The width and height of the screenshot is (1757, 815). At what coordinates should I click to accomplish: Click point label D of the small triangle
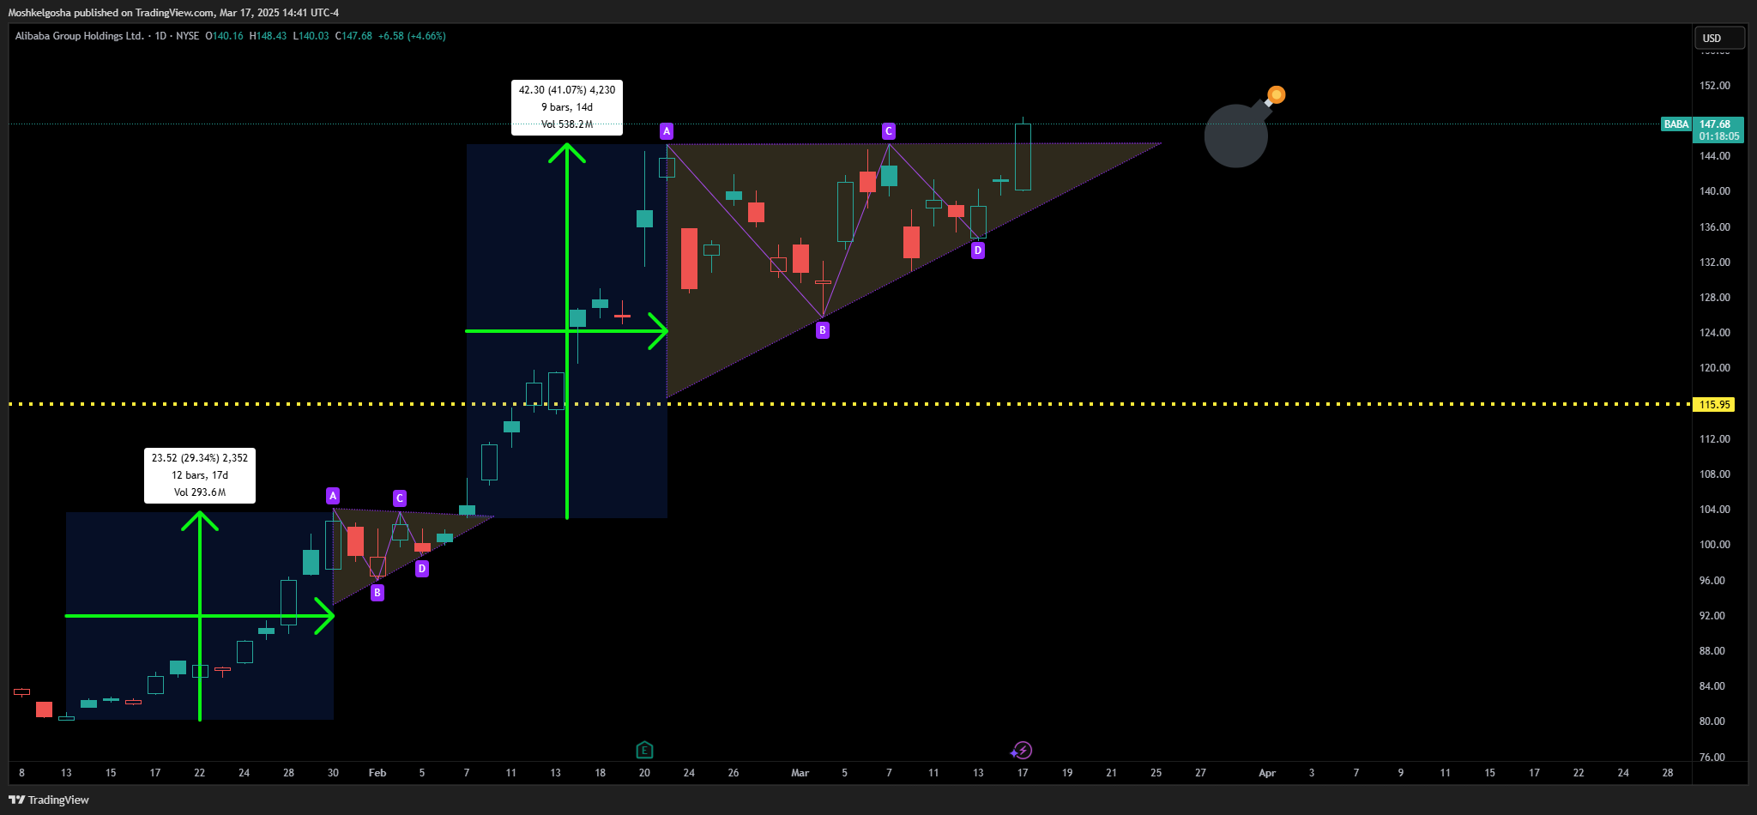[422, 569]
